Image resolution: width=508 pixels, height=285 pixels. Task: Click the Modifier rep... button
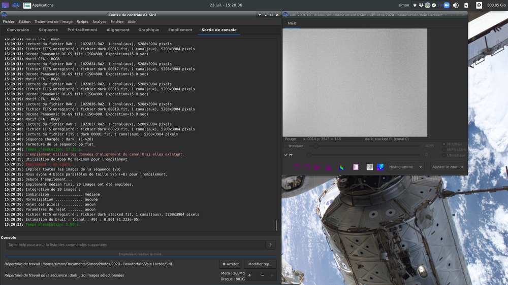pyautogui.click(x=260, y=264)
